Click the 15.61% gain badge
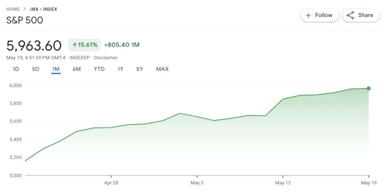The height and width of the screenshot is (191, 386). click(85, 45)
